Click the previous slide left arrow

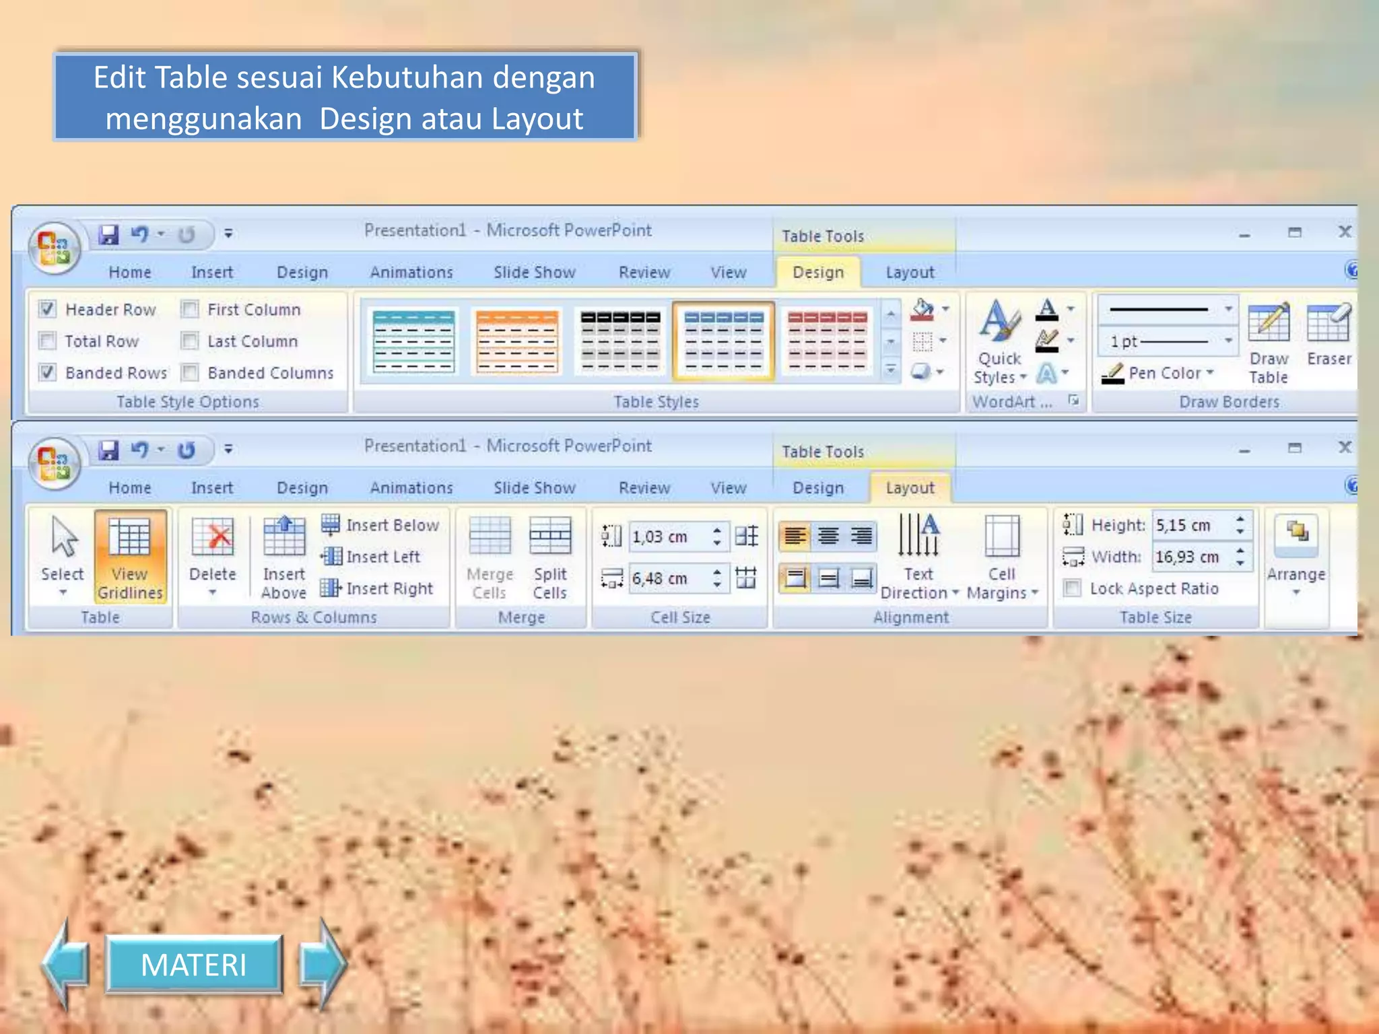[65, 965]
